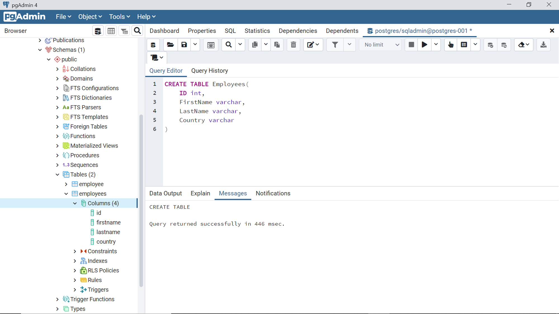Click the Execute query play button
The width and height of the screenshot is (559, 314).
[x=424, y=45]
